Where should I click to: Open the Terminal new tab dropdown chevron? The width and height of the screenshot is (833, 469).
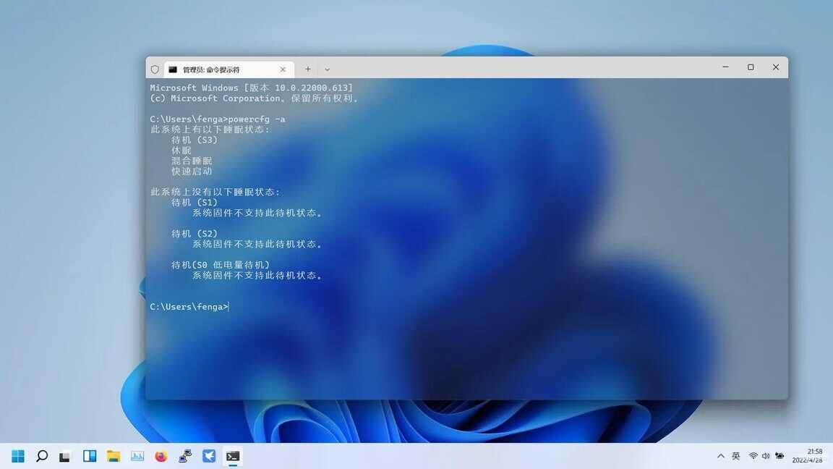(x=327, y=69)
